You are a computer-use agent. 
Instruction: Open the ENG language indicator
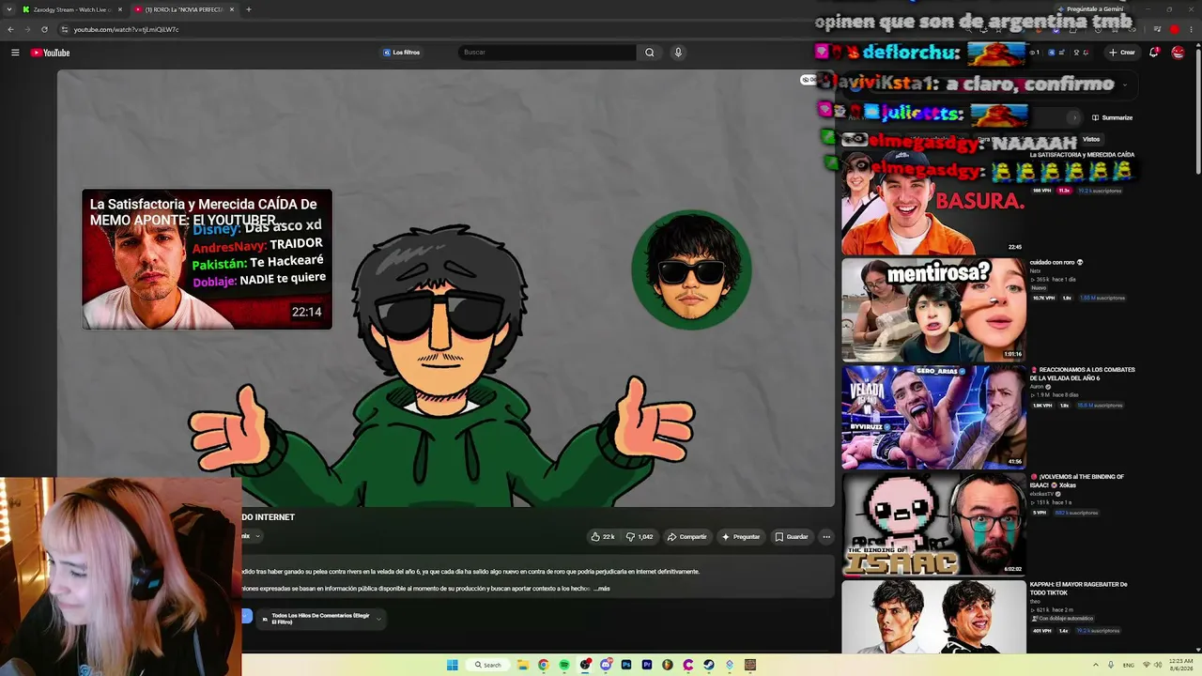[x=1129, y=665]
